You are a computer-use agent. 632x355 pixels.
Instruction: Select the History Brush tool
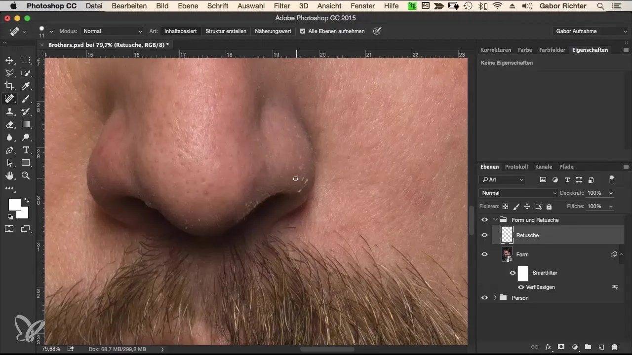coord(26,111)
